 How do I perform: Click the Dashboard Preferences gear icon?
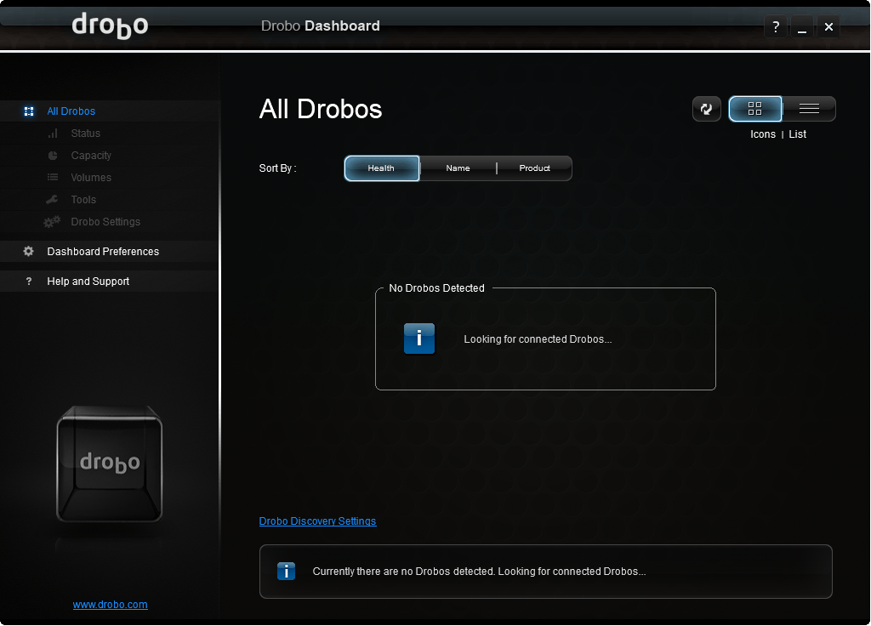29,252
